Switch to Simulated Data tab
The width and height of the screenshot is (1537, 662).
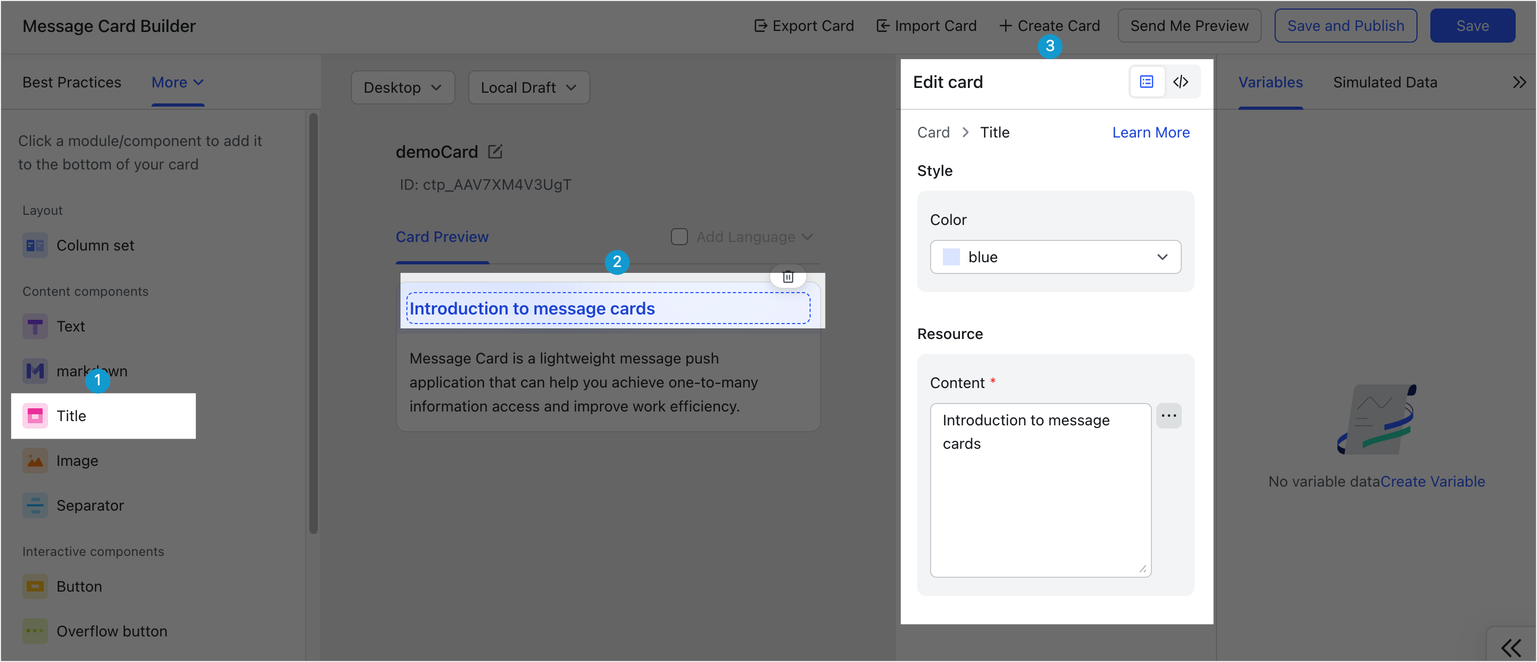(1384, 82)
